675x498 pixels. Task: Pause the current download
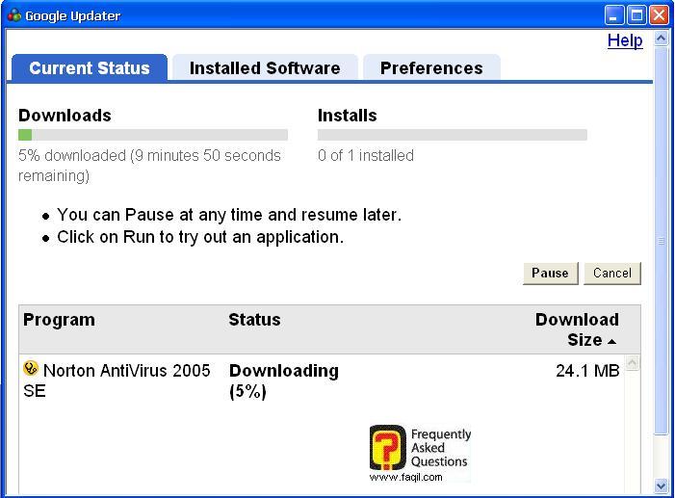(x=550, y=274)
